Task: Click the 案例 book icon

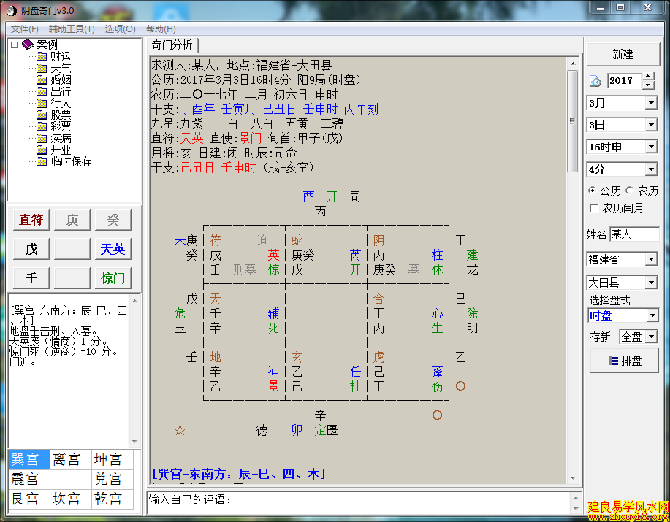Action: (28, 45)
